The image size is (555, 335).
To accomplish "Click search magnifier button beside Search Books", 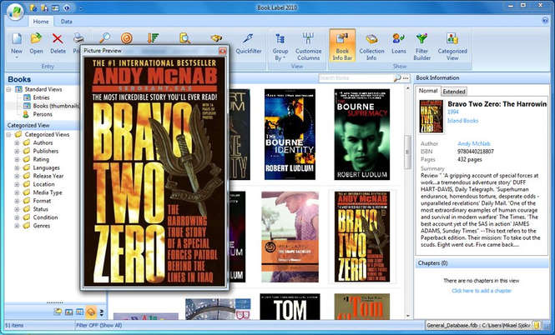I will 397,78.
